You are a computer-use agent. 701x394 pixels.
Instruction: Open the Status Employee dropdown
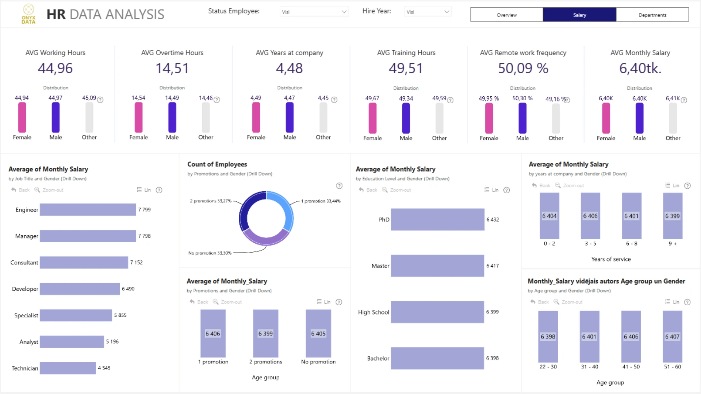pyautogui.click(x=314, y=12)
